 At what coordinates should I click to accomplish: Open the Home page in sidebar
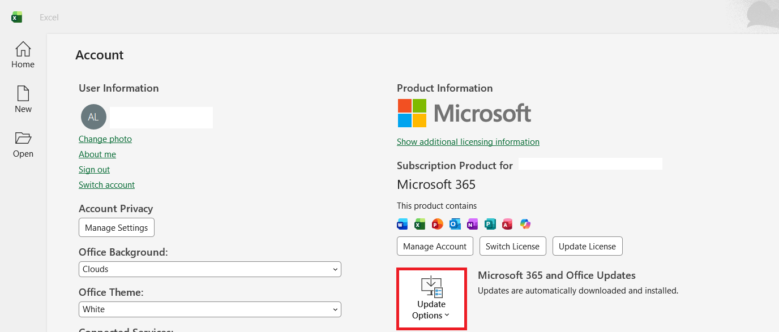click(23, 55)
